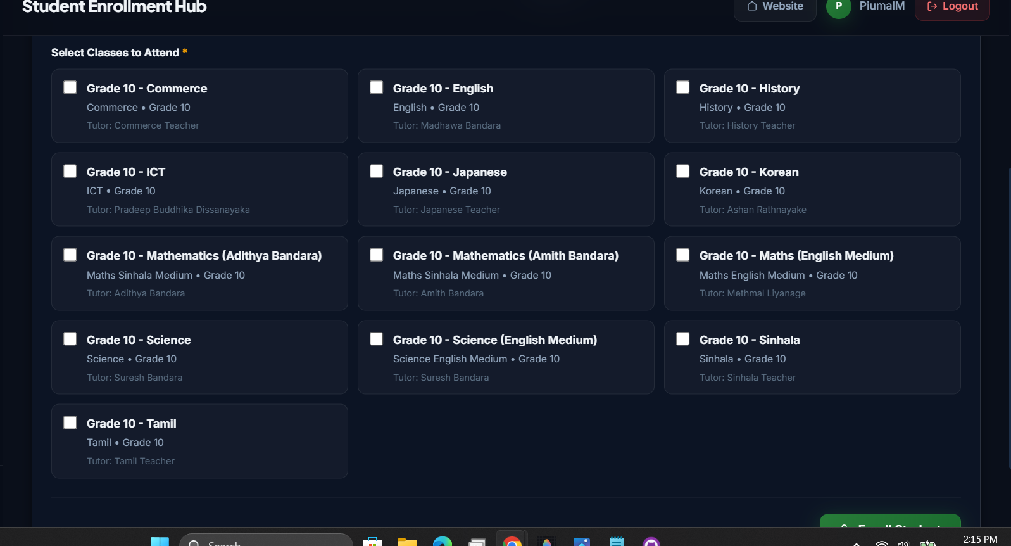Tick the Grade 10 - Tamil checkbox
Viewport: 1011px width, 546px height.
[70, 422]
